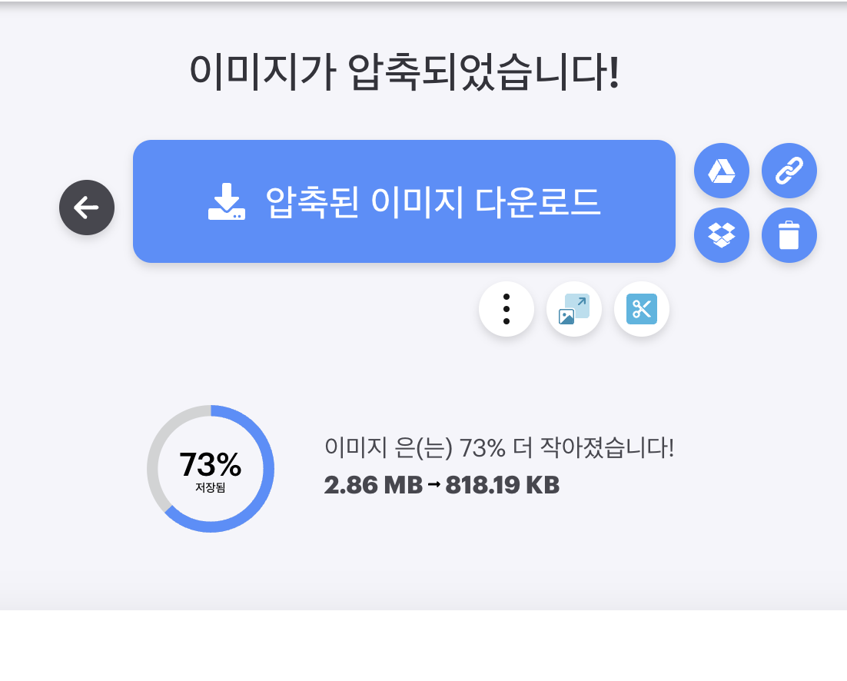Click the download arrow inside the blue button
The width and height of the screenshot is (847, 681).
225,201
